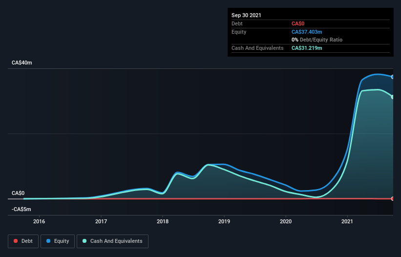
Task: Select the red Debt endpoint marker
Action: (x=393, y=199)
